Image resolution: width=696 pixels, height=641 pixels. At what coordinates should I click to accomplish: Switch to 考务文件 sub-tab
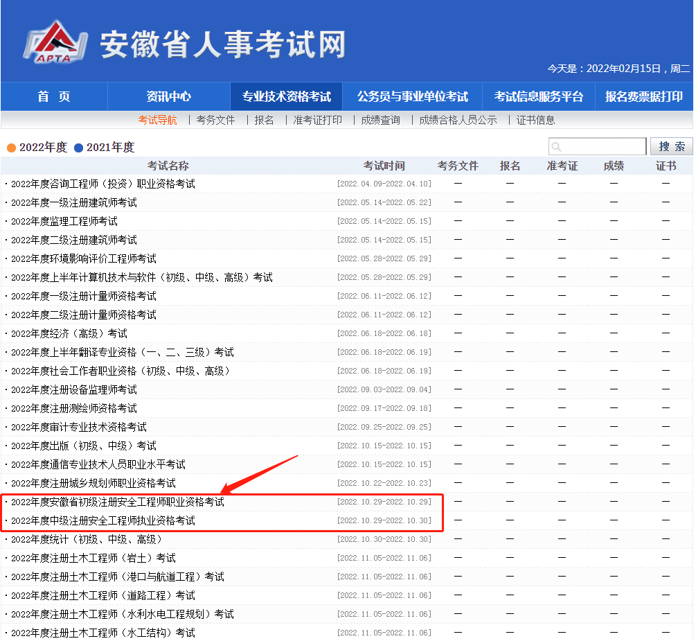tap(215, 120)
